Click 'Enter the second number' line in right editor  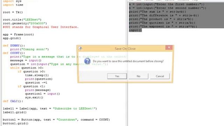[x=168, y=8]
